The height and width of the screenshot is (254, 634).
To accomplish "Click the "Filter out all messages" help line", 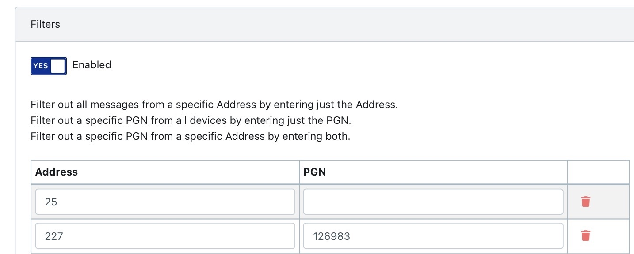I will point(214,105).
